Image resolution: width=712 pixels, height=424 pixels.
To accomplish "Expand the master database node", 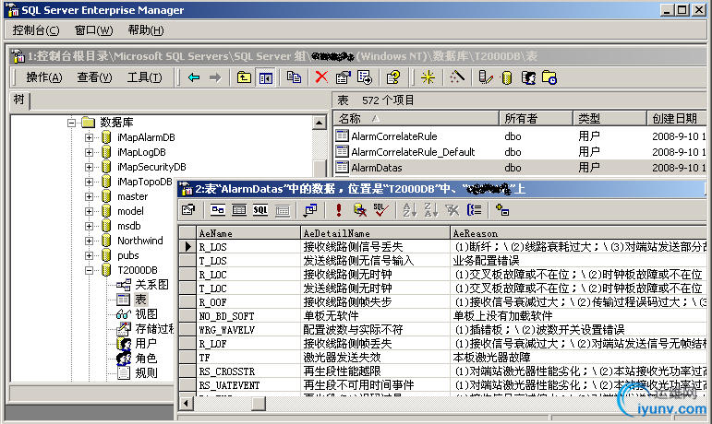I will 89,196.
